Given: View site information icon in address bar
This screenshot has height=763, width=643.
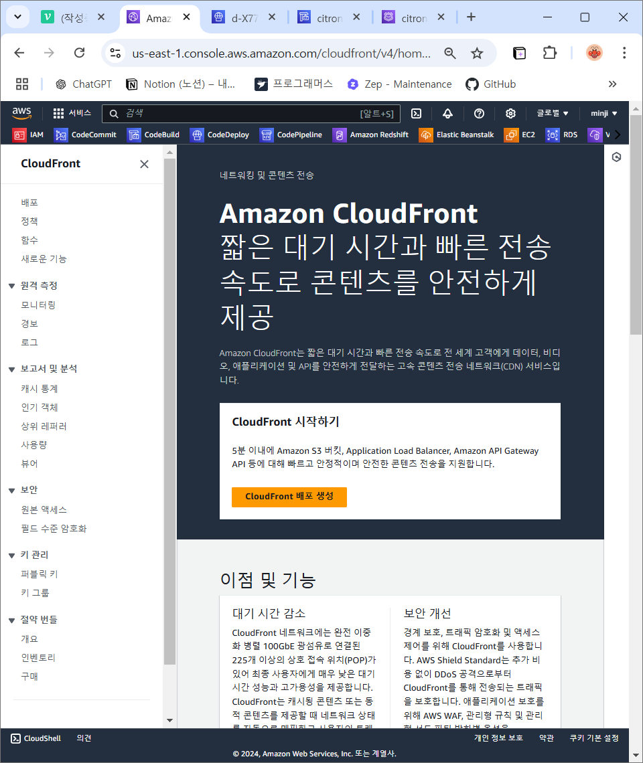Looking at the screenshot, I should click(x=115, y=53).
